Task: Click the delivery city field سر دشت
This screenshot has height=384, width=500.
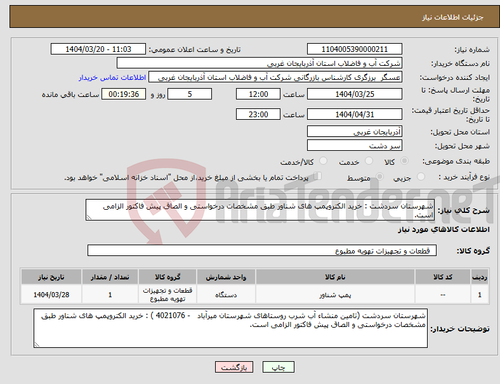Action: click(x=354, y=145)
